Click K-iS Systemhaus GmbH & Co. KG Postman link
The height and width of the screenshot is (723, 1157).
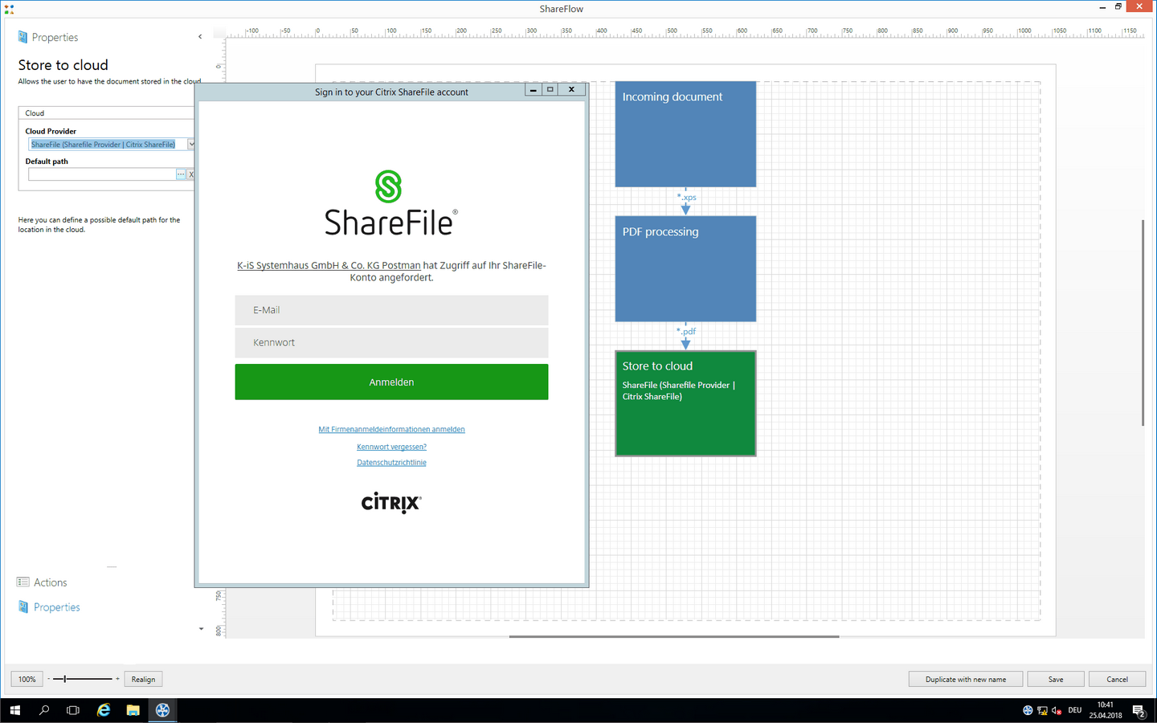point(329,265)
